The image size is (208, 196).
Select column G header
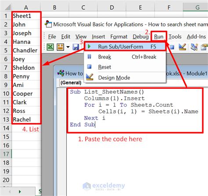[196, 7]
